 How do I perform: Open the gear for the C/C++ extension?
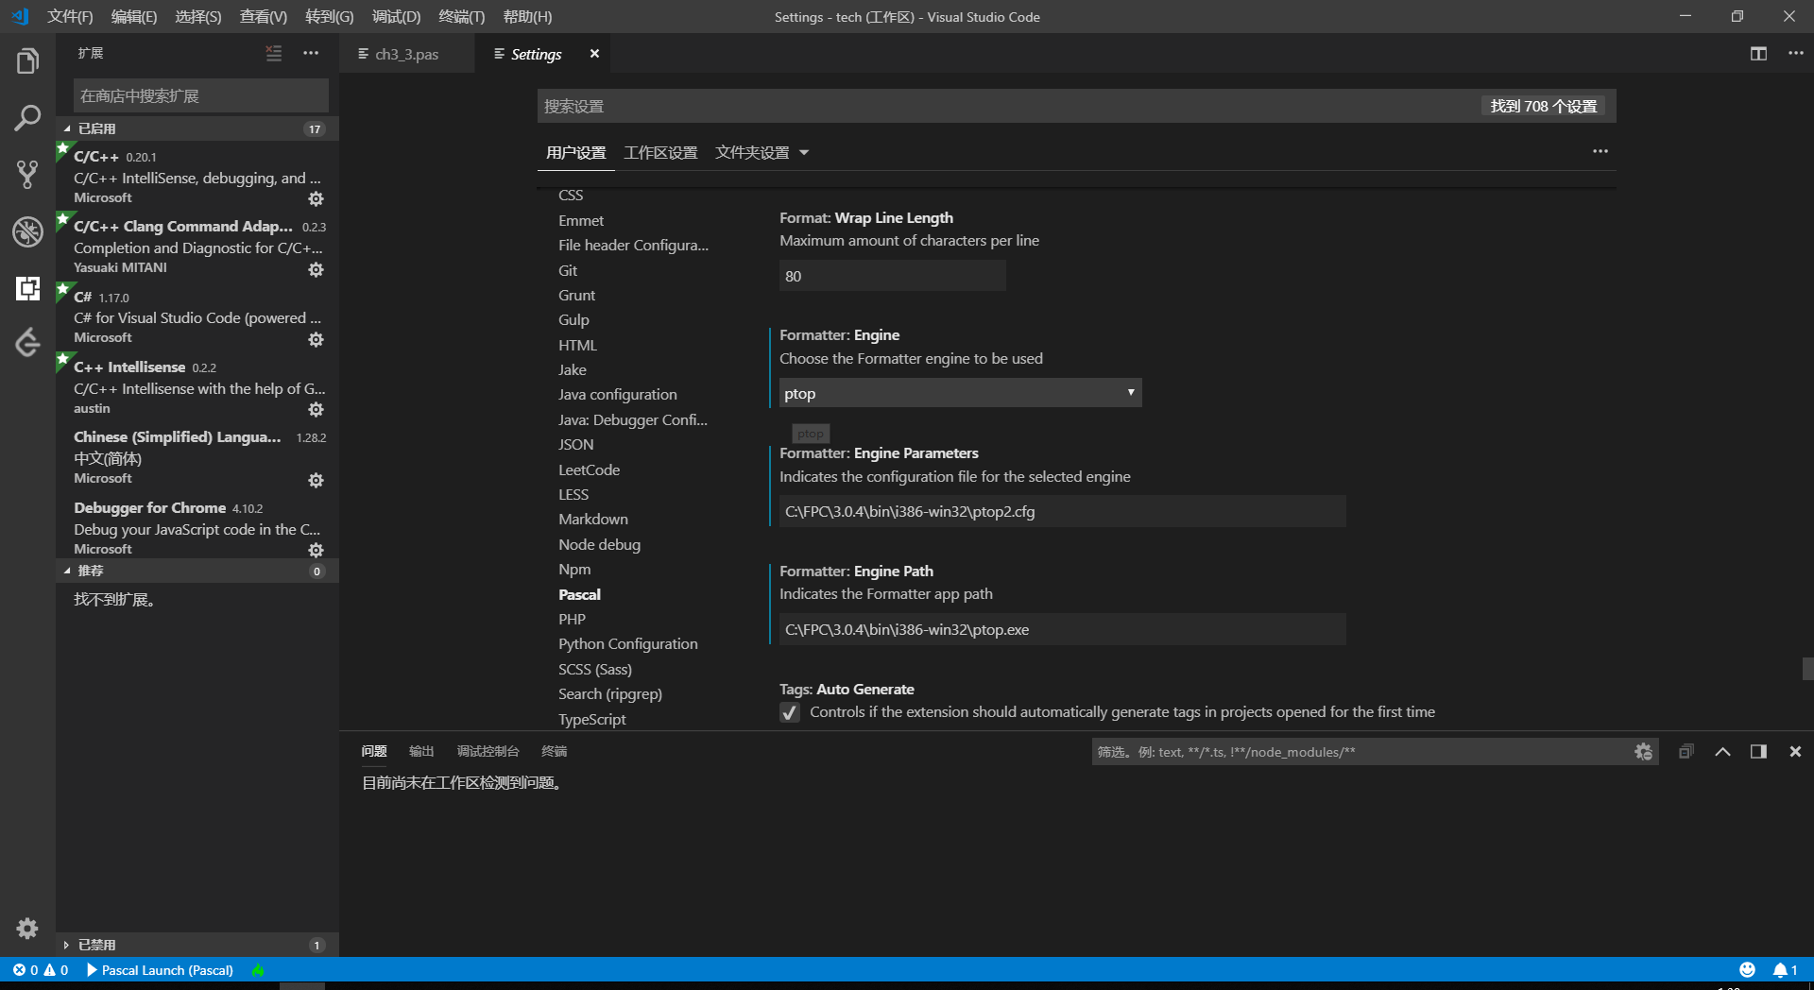pyautogui.click(x=317, y=198)
